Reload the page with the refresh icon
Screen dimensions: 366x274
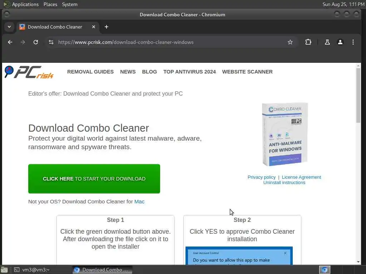point(35,42)
